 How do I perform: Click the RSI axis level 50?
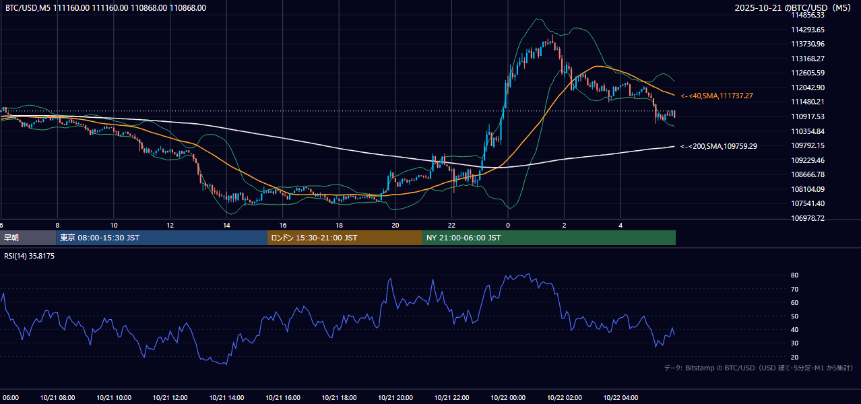pyautogui.click(x=795, y=316)
